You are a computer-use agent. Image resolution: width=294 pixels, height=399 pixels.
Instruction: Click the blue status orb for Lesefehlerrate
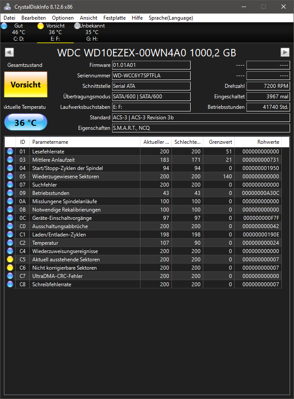pos(10,151)
